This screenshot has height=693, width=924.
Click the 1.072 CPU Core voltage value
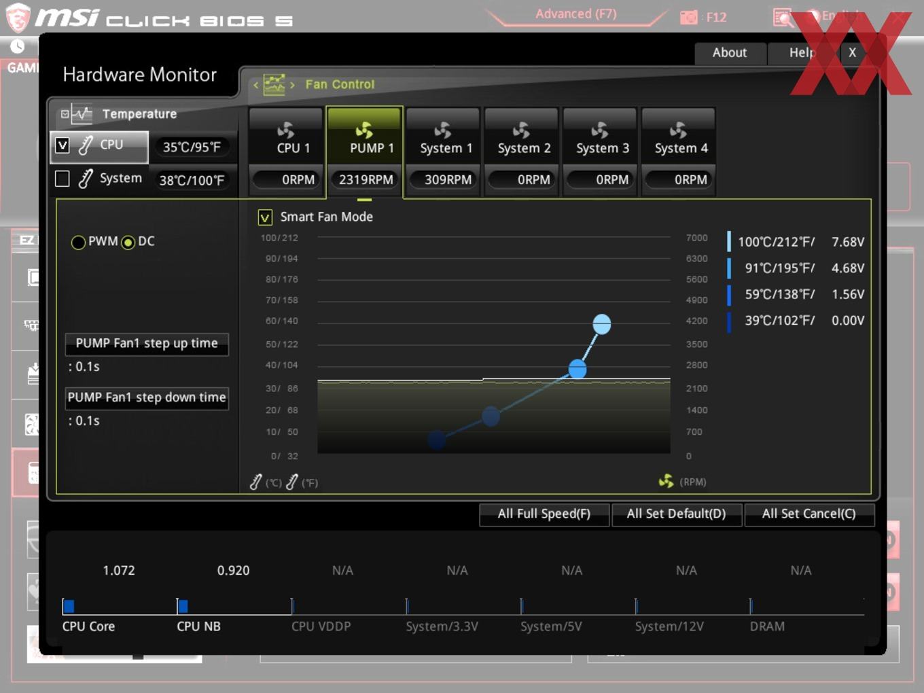coord(119,571)
